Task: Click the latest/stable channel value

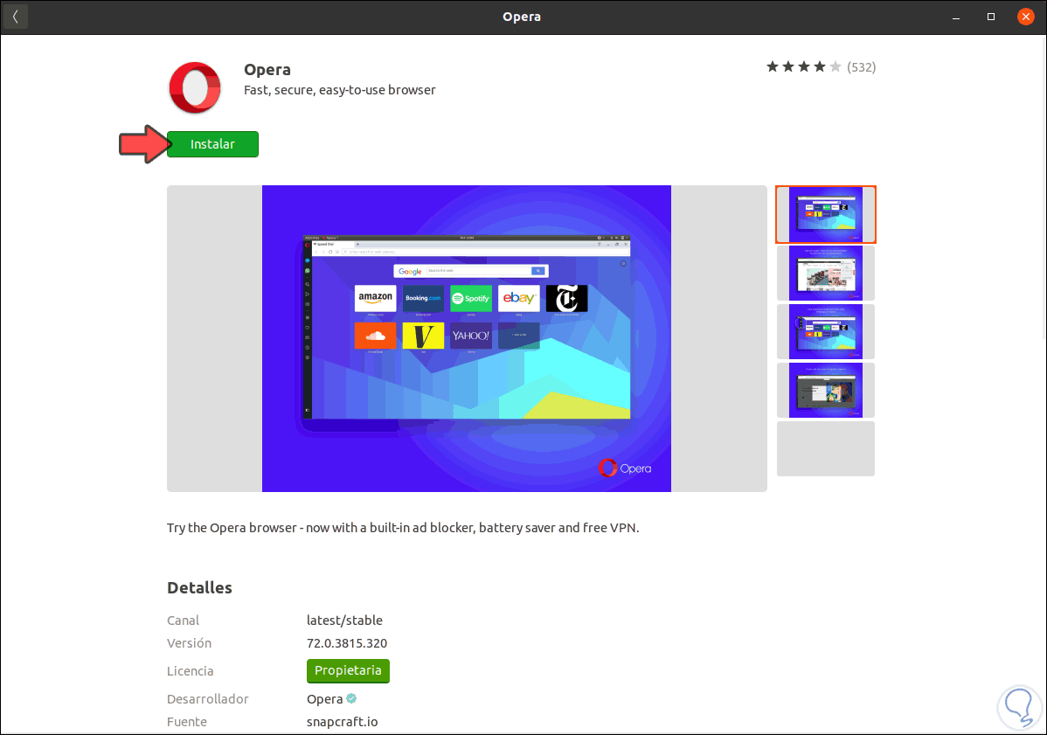Action: point(344,621)
